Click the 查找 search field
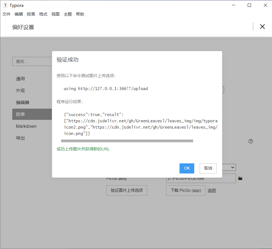The image size is (272, 249). 32,61
